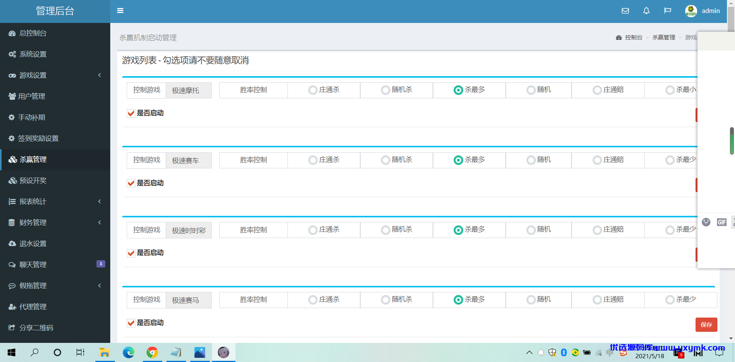Click the 极速时时彩 game name field
735x362 pixels.
point(189,230)
